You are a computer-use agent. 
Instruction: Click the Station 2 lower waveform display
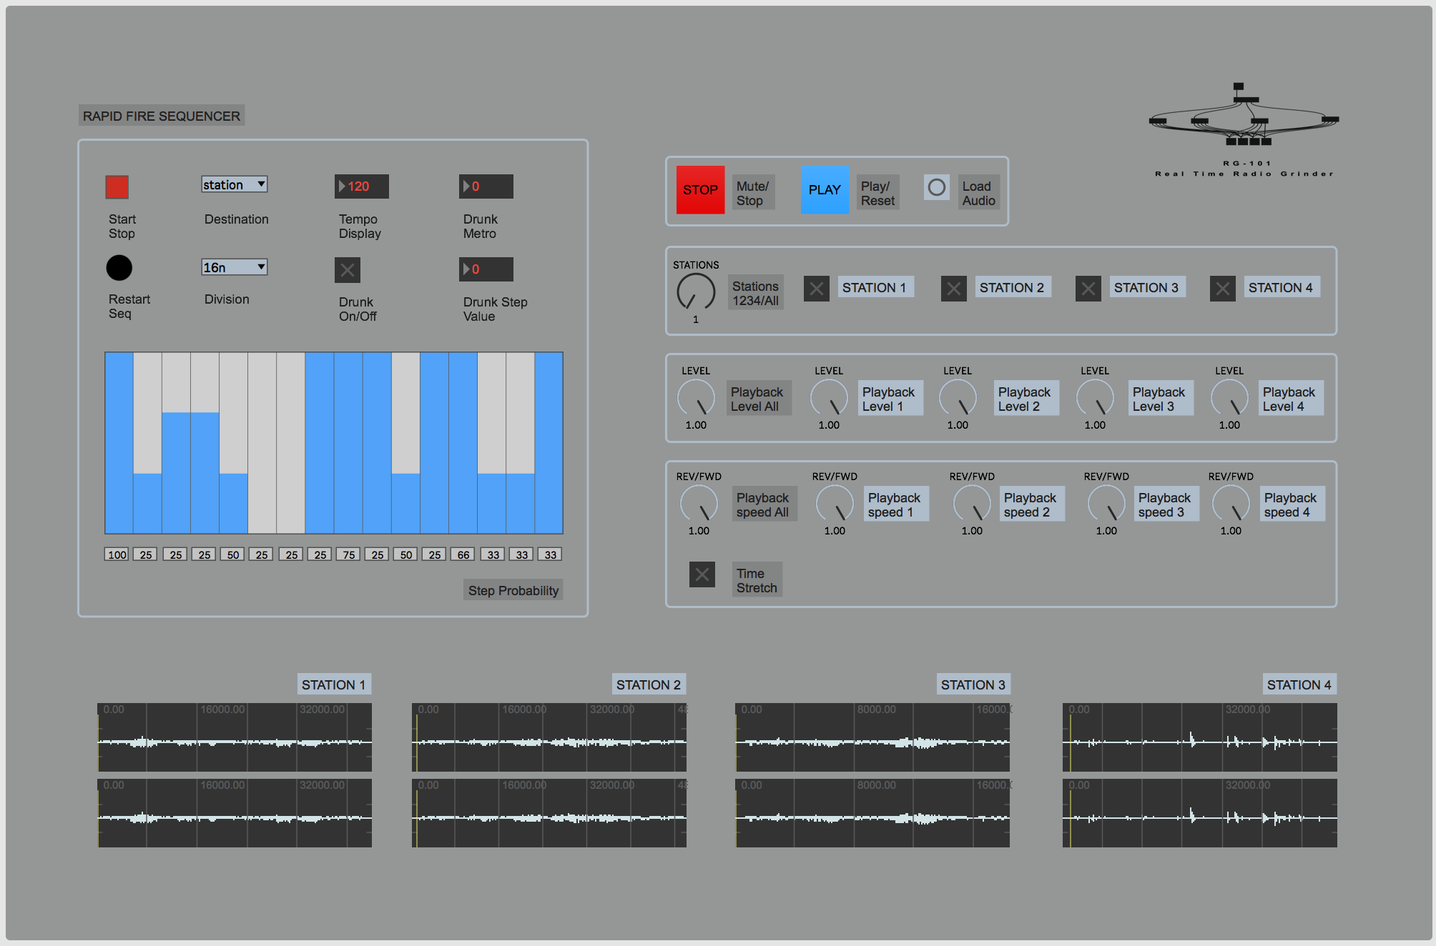tap(549, 813)
